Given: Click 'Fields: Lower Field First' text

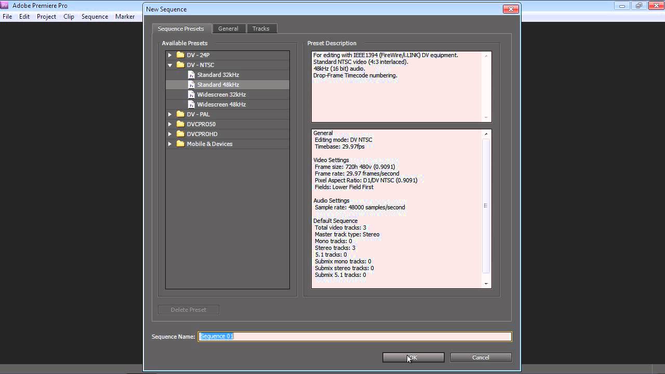Looking at the screenshot, I should (x=344, y=187).
